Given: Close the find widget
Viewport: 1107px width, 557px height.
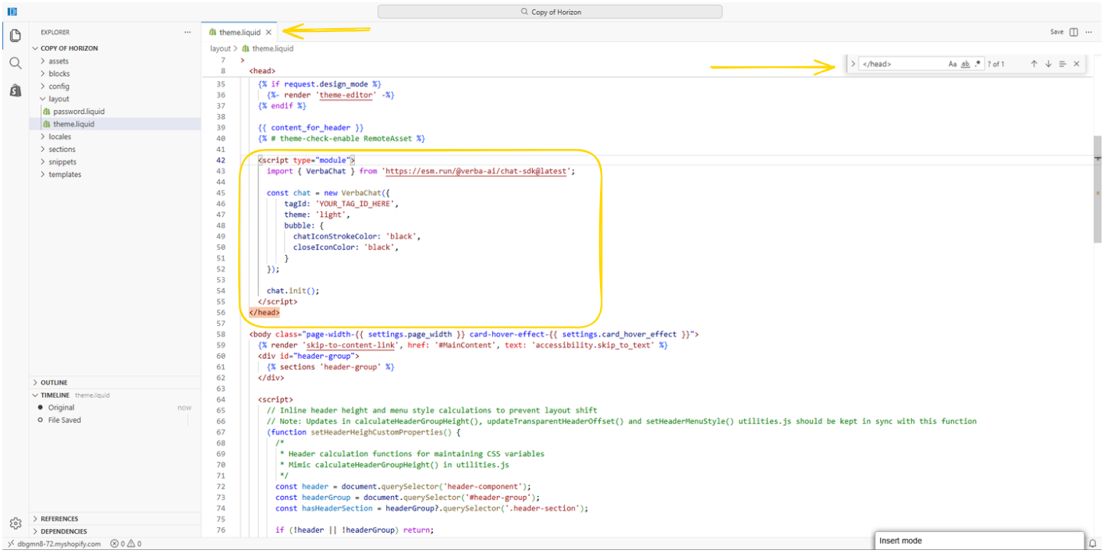Looking at the screenshot, I should click(1077, 64).
